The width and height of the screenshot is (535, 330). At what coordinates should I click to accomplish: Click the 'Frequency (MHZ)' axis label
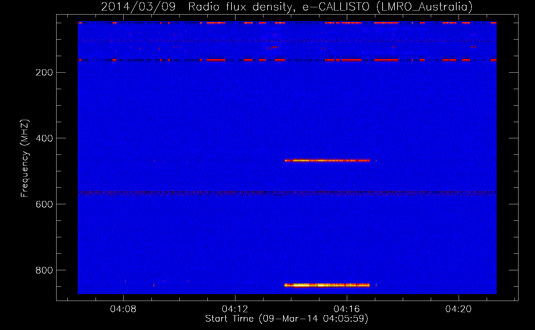25,158
